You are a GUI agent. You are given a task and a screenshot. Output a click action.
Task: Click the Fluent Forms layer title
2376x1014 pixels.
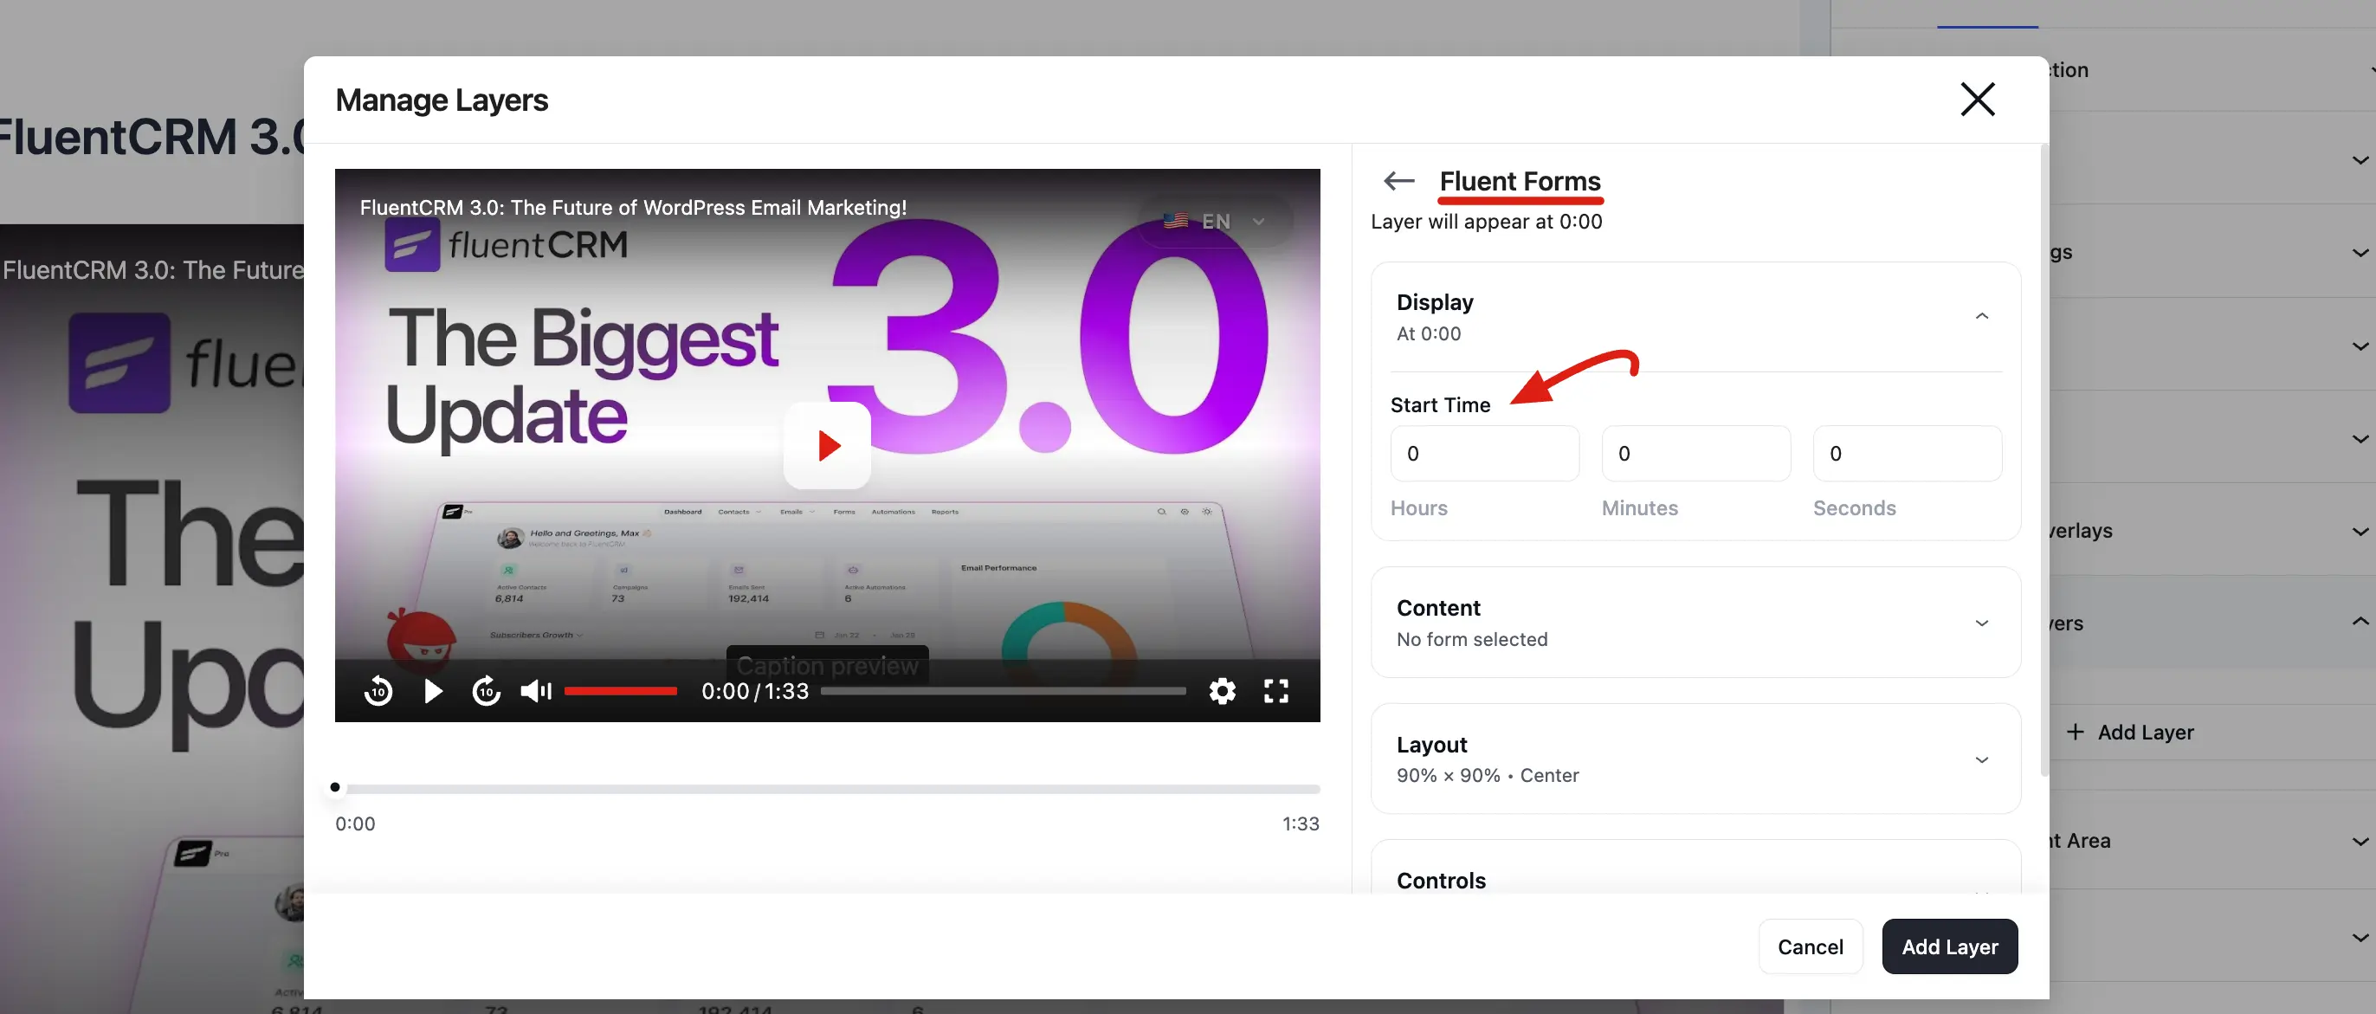(x=1520, y=181)
